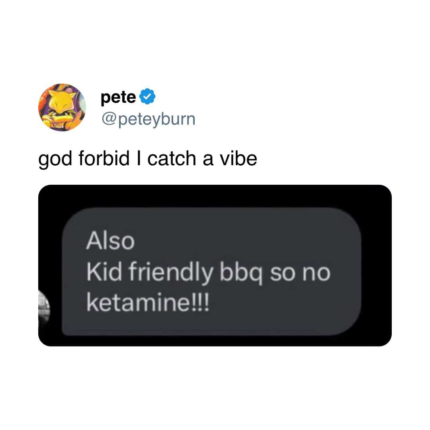Click the word "Kid" in the message
Screen dimensions: 430x430
tap(104, 272)
